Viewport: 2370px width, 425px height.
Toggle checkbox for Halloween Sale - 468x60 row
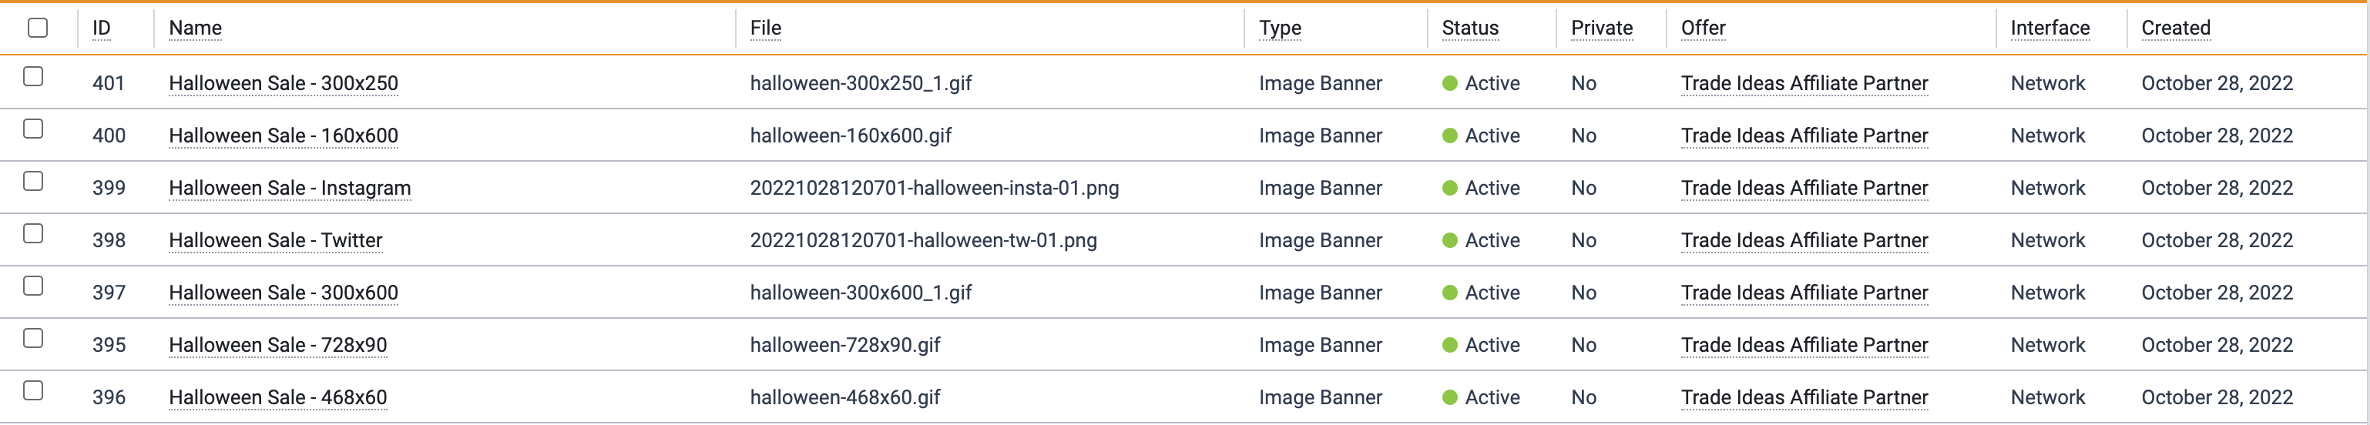point(33,391)
